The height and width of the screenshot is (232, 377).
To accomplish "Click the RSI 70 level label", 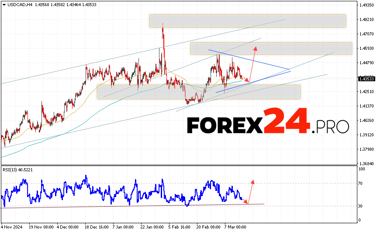I will click(x=361, y=184).
